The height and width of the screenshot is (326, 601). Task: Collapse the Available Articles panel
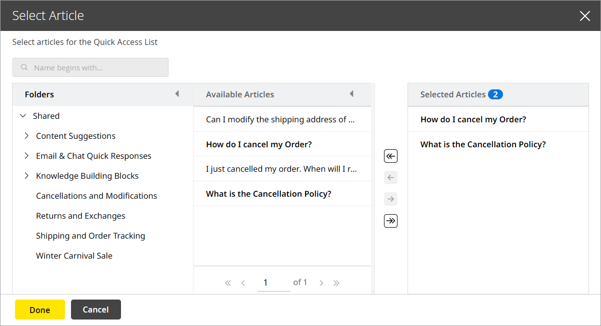tap(351, 94)
